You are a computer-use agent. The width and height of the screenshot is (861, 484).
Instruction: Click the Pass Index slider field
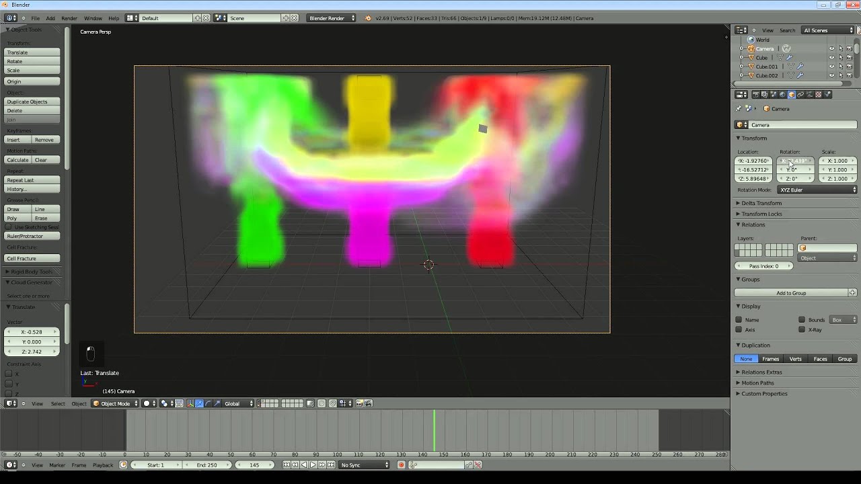click(x=763, y=266)
